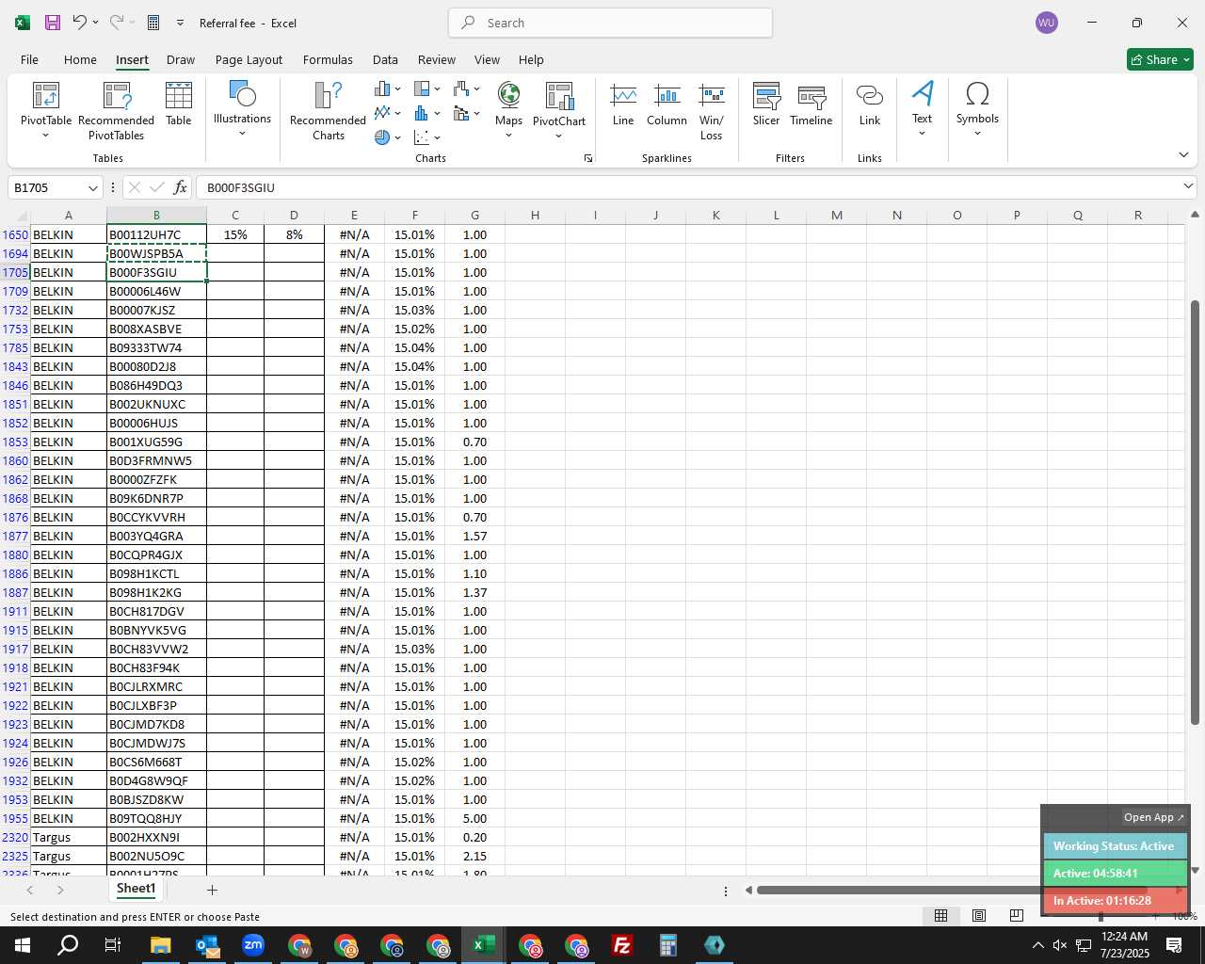Open the File menu
The image size is (1205, 964).
29,59
